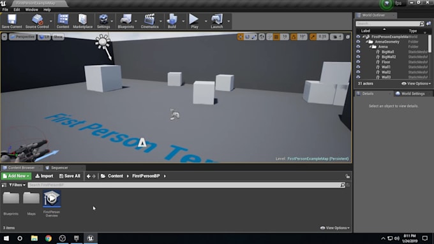Image resolution: width=434 pixels, height=244 pixels.
Task: Select the Maps folder
Action: (x=31, y=203)
